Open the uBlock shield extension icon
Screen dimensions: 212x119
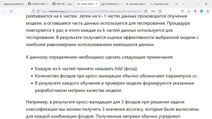[x=195, y=11]
